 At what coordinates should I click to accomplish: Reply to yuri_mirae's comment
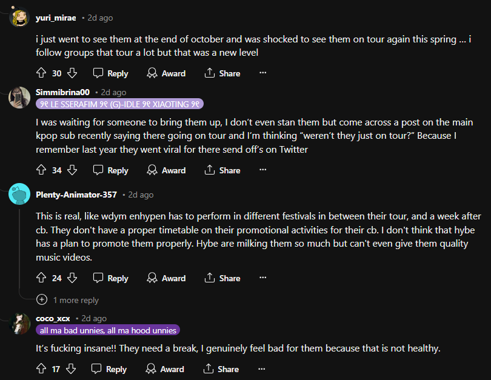(x=110, y=73)
